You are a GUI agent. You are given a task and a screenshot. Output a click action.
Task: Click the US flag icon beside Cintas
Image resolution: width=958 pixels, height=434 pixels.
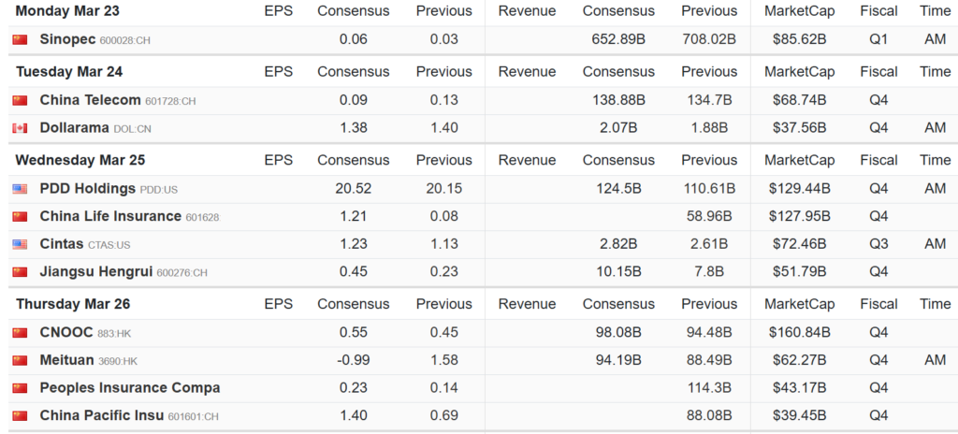[20, 244]
